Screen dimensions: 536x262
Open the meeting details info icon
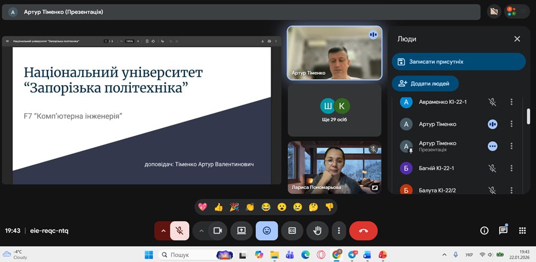click(x=484, y=231)
